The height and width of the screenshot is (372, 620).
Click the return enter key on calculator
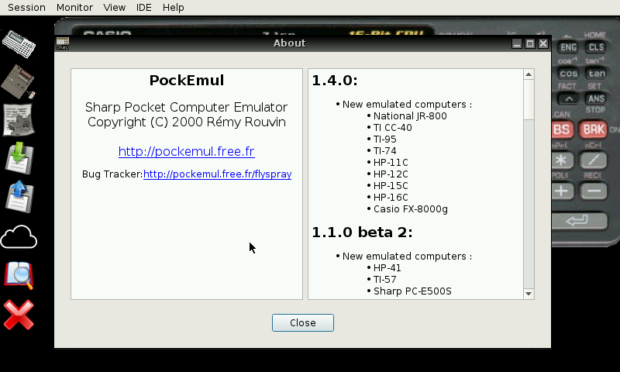click(580, 221)
